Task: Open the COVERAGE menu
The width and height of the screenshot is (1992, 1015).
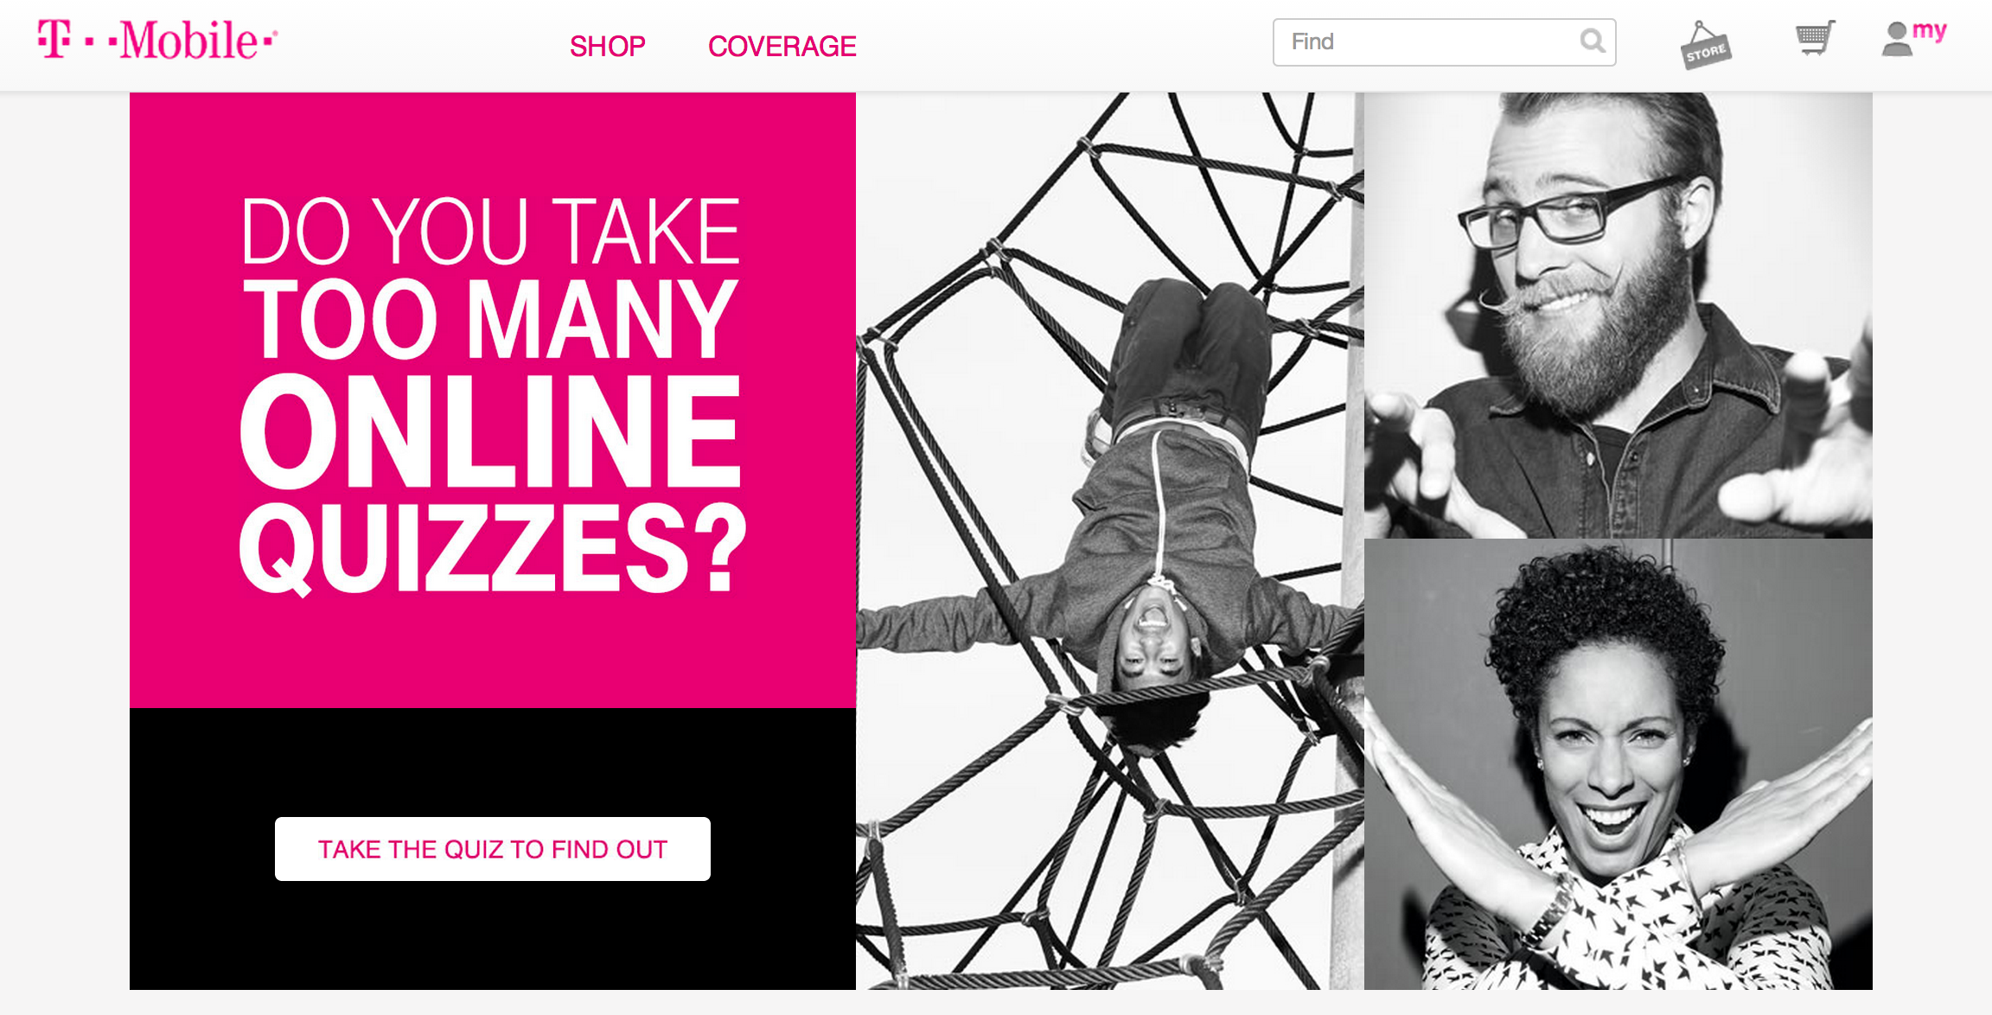Action: 782,46
